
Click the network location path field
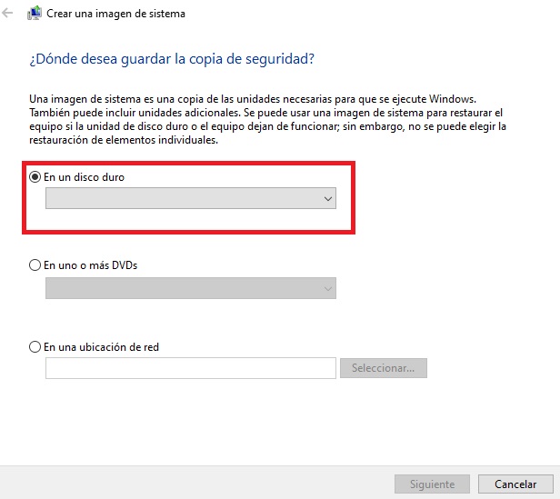coord(191,368)
